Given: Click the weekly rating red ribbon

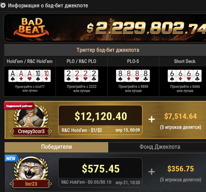Looking at the screenshot, I should click(19, 106).
